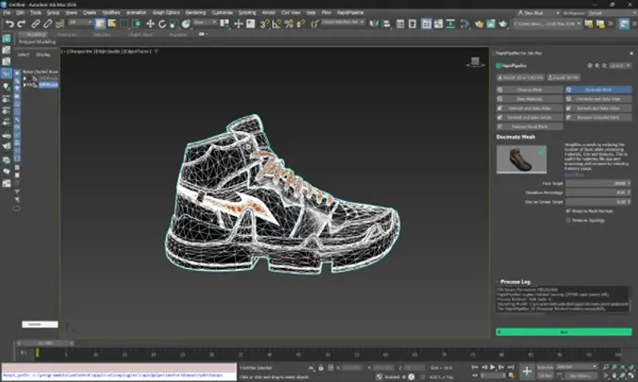Click the Use Pivot Point Center icon
The width and height of the screenshot is (638, 382).
click(225, 24)
